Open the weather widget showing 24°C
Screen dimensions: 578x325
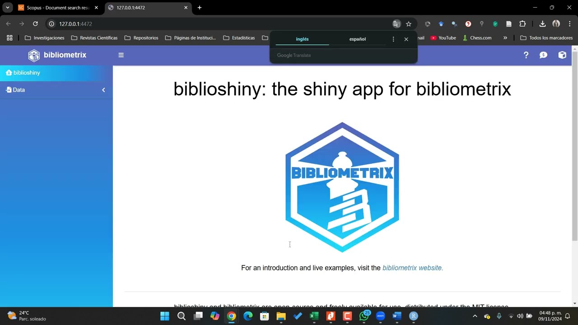coord(27,316)
